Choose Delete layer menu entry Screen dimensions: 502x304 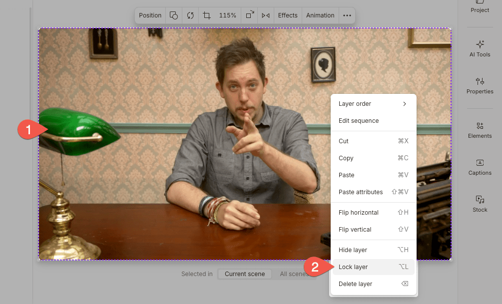tap(373, 284)
